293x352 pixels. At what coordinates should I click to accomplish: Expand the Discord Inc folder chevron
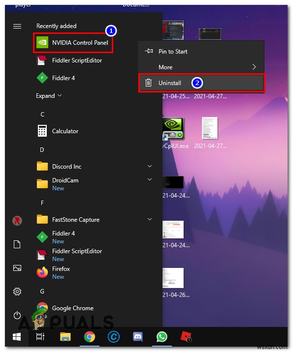(x=150, y=166)
